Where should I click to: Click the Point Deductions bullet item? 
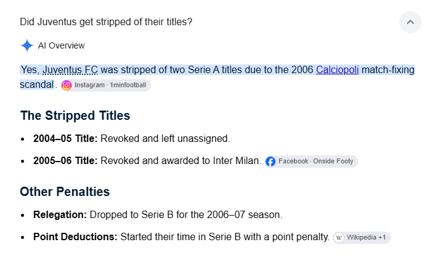(181, 237)
